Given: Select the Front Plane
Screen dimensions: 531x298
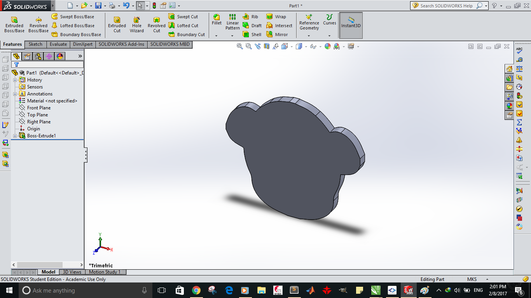Looking at the screenshot, I should click(35, 108).
